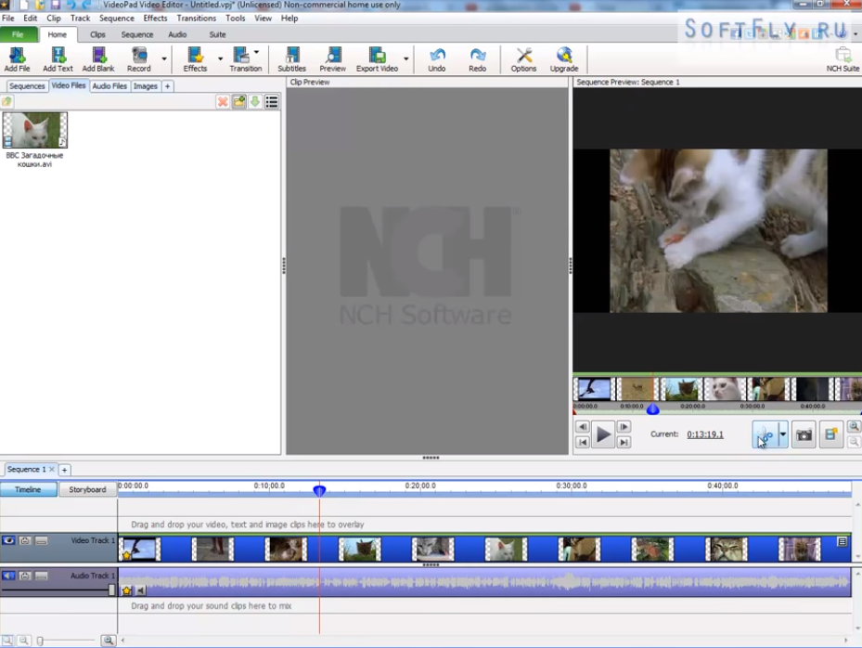Jump to the sequence end
This screenshot has height=648, width=862.
pyautogui.click(x=624, y=442)
